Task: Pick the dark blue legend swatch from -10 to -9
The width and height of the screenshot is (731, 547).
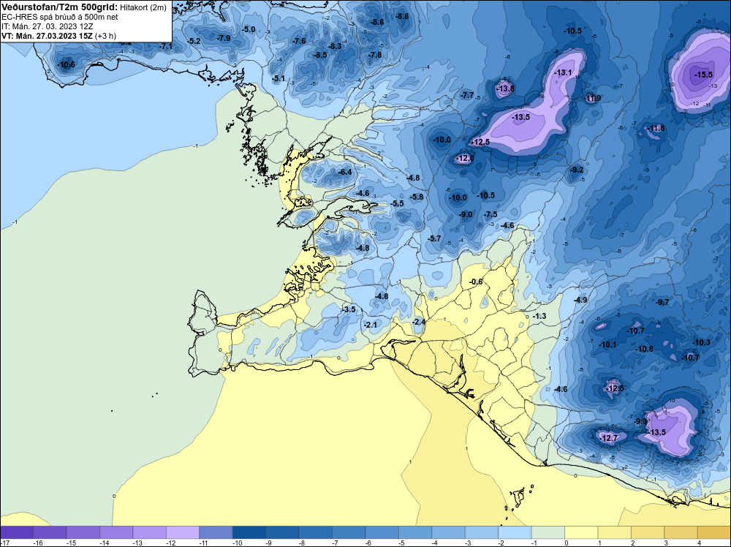Action: 249,532
